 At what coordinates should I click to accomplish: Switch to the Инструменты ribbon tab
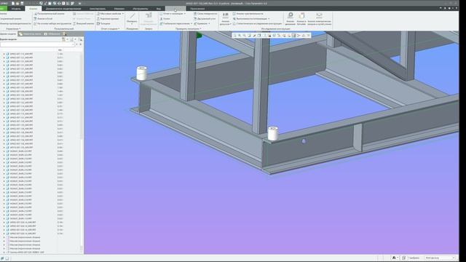coord(141,9)
